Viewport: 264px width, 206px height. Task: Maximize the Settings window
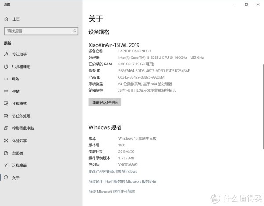tap(246, 4)
